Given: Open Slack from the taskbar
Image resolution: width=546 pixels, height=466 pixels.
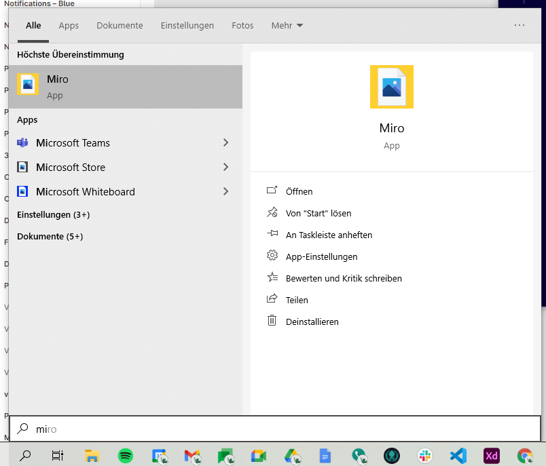Looking at the screenshot, I should [x=425, y=456].
